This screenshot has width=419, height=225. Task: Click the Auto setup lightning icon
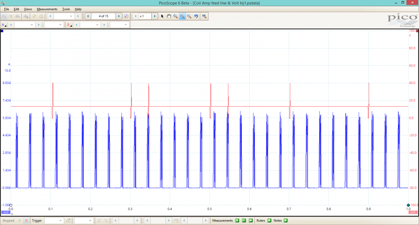point(34,16)
